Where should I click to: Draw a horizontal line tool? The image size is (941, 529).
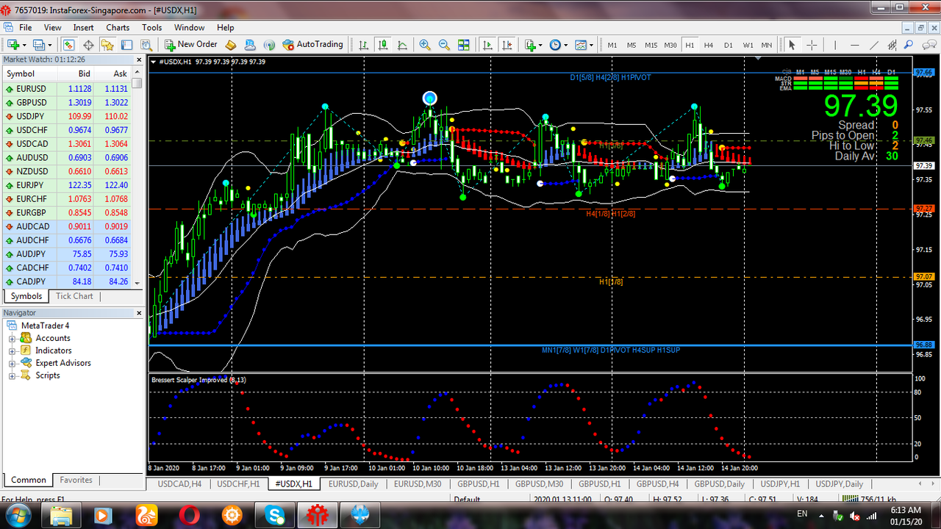pos(854,45)
